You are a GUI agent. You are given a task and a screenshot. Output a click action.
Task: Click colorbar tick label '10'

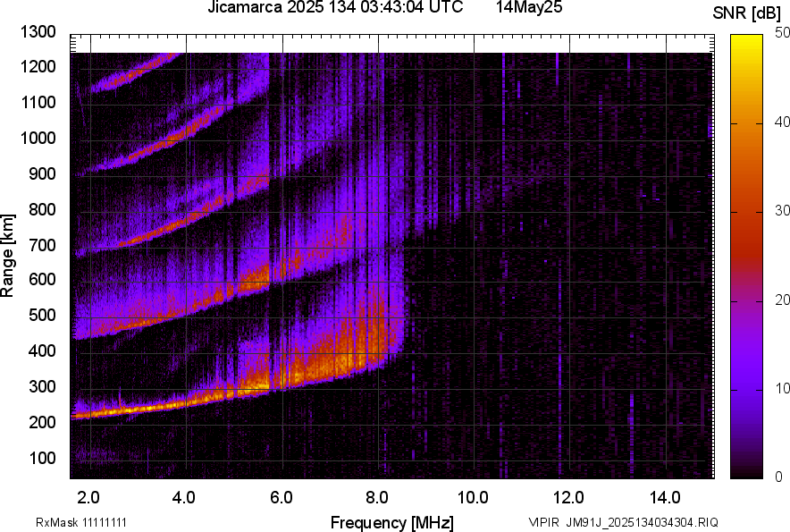[x=782, y=389]
